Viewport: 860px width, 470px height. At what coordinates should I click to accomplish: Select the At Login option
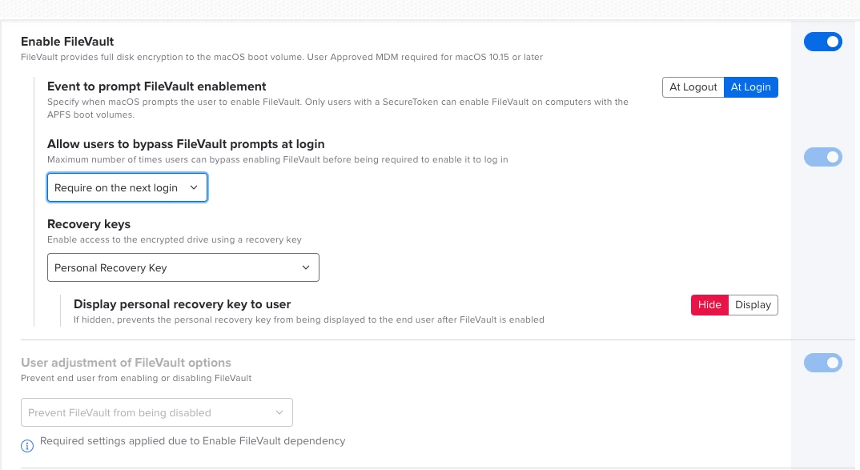click(x=750, y=87)
